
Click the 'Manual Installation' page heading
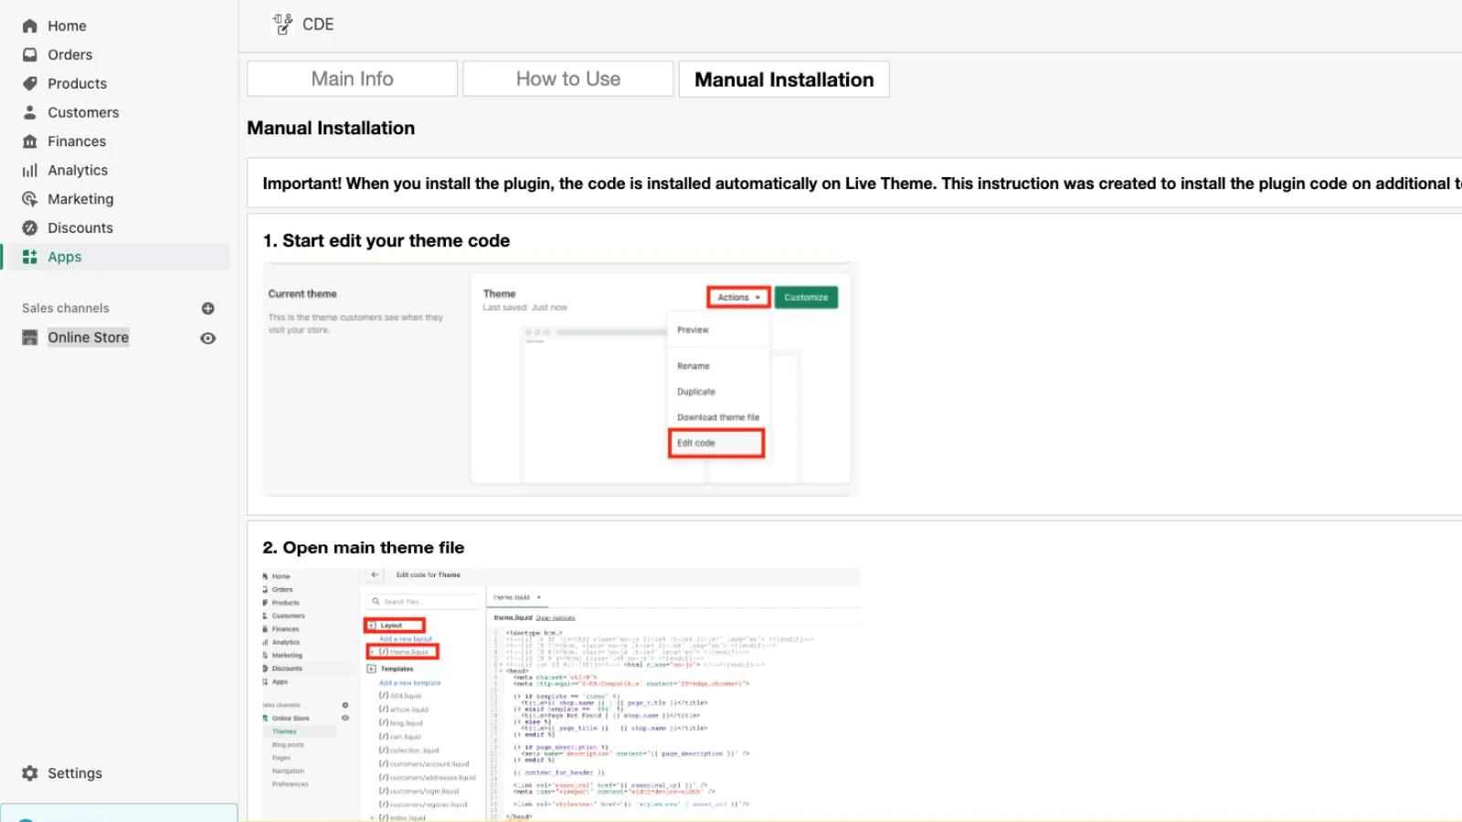[331, 129]
